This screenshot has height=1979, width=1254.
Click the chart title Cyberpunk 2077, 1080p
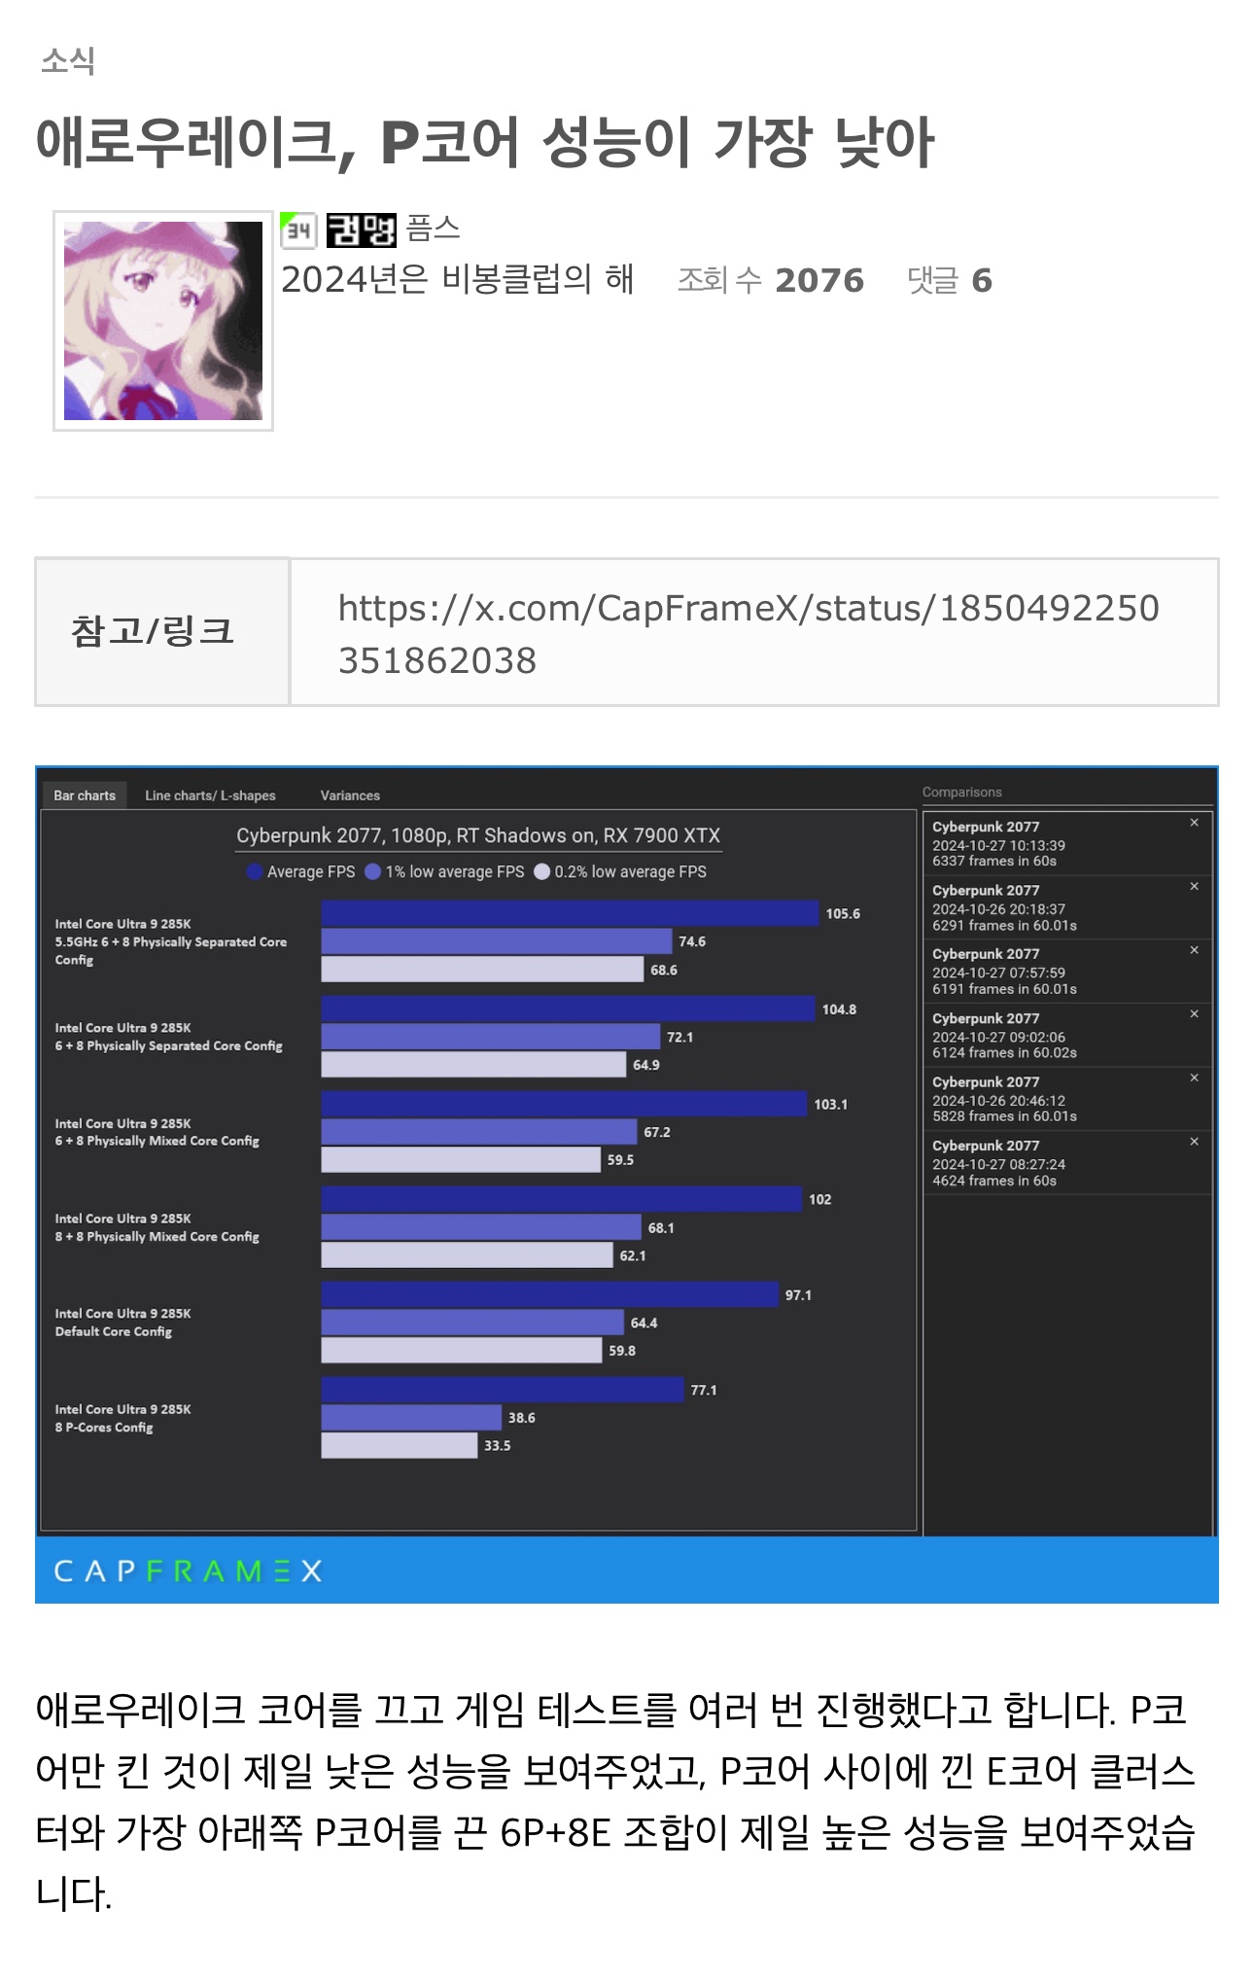[x=478, y=835]
